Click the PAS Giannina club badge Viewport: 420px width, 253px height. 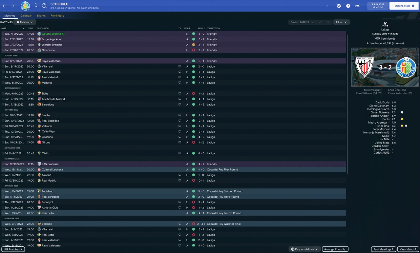pyautogui.click(x=39, y=164)
